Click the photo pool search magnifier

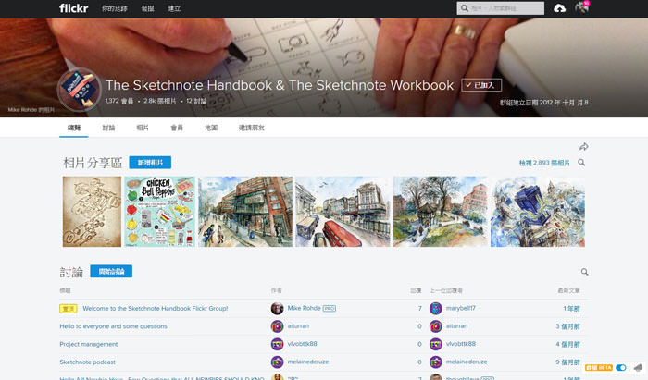[x=581, y=163]
